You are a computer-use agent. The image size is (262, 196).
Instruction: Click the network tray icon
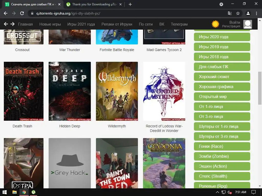pyautogui.click(x=224, y=192)
